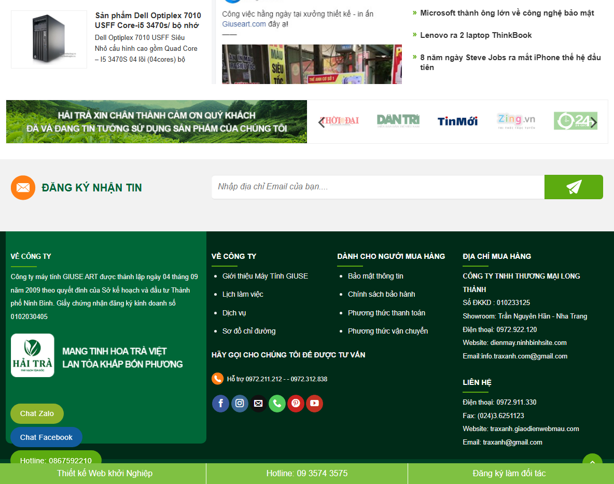Show next partner logos in carousel

(x=594, y=122)
